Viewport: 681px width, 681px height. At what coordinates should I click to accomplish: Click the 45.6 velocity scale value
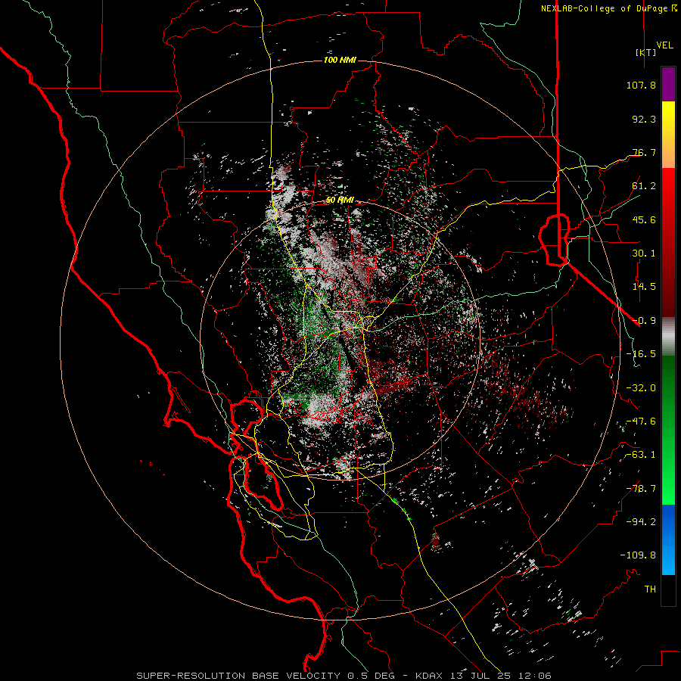pyautogui.click(x=644, y=219)
